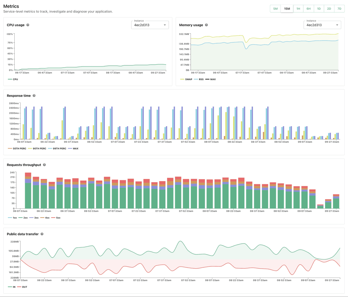Toggle the OUT series in data transfer
Viewport: 348px width, 297px height.
22,287
